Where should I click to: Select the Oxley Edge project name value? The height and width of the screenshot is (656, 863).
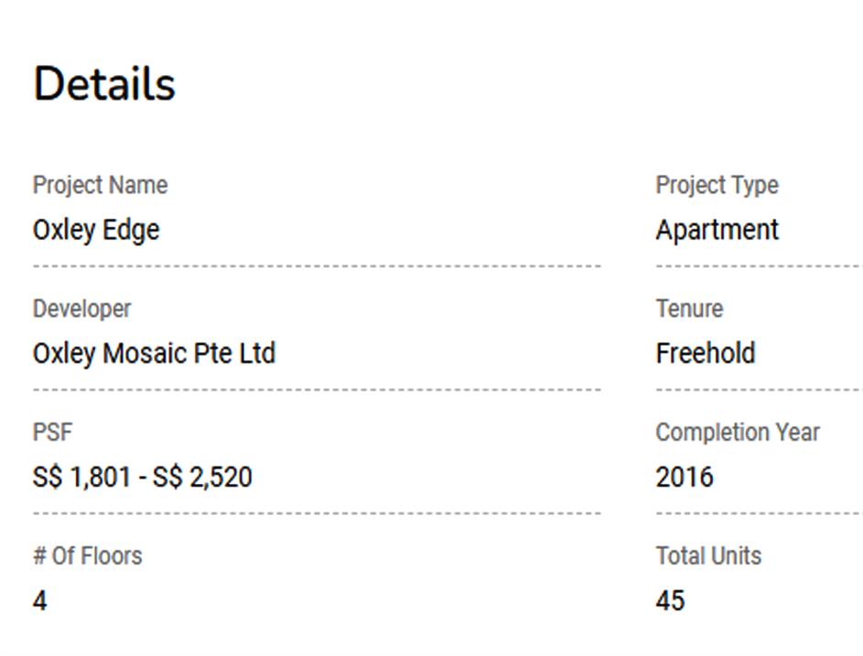[96, 230]
